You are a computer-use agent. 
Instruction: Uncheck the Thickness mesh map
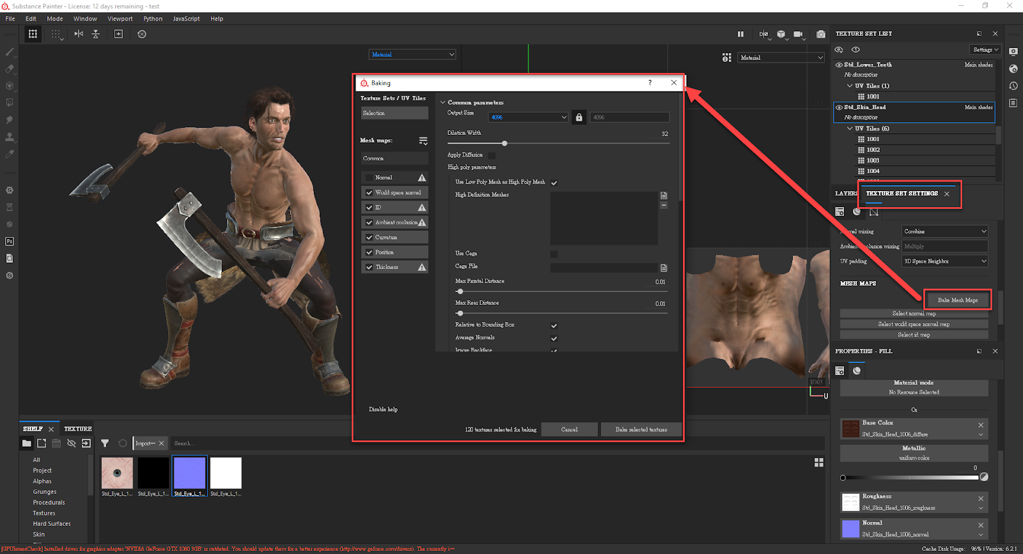tap(369, 267)
